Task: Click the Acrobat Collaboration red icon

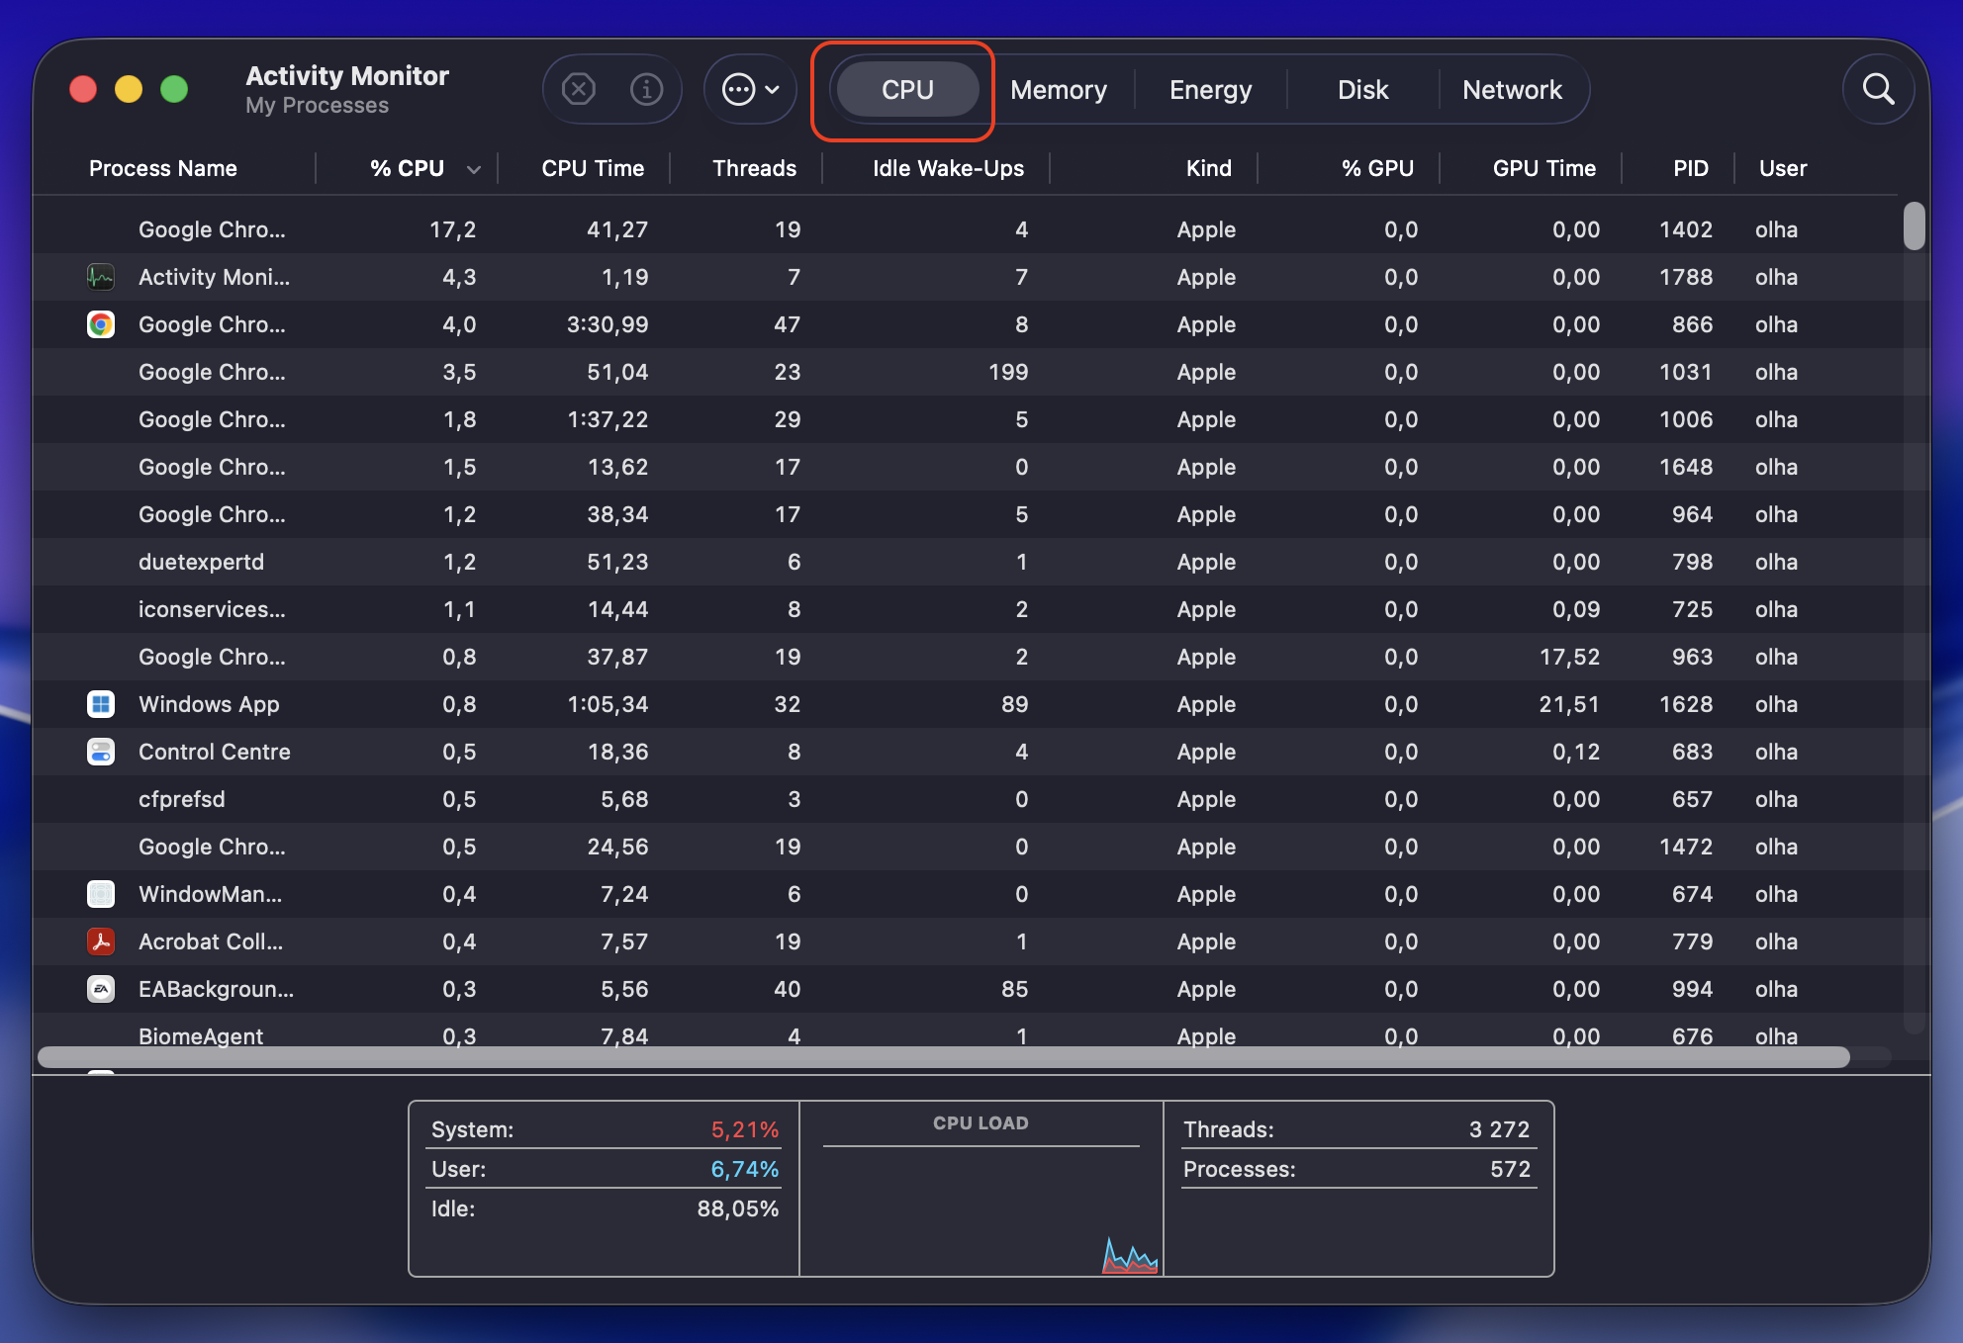Action: [101, 941]
